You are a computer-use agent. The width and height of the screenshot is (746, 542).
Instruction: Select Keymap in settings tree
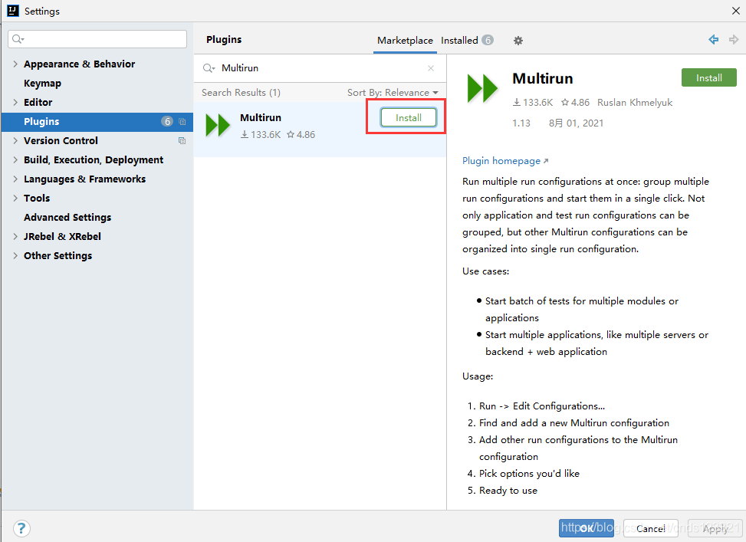pyautogui.click(x=42, y=84)
